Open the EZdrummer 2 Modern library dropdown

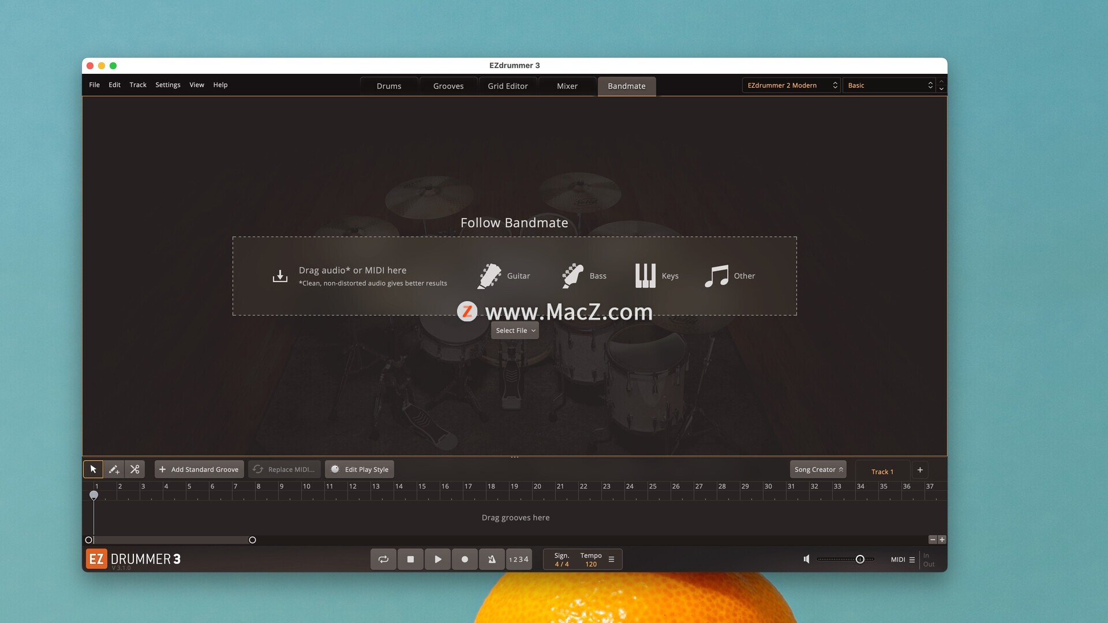[x=791, y=85]
